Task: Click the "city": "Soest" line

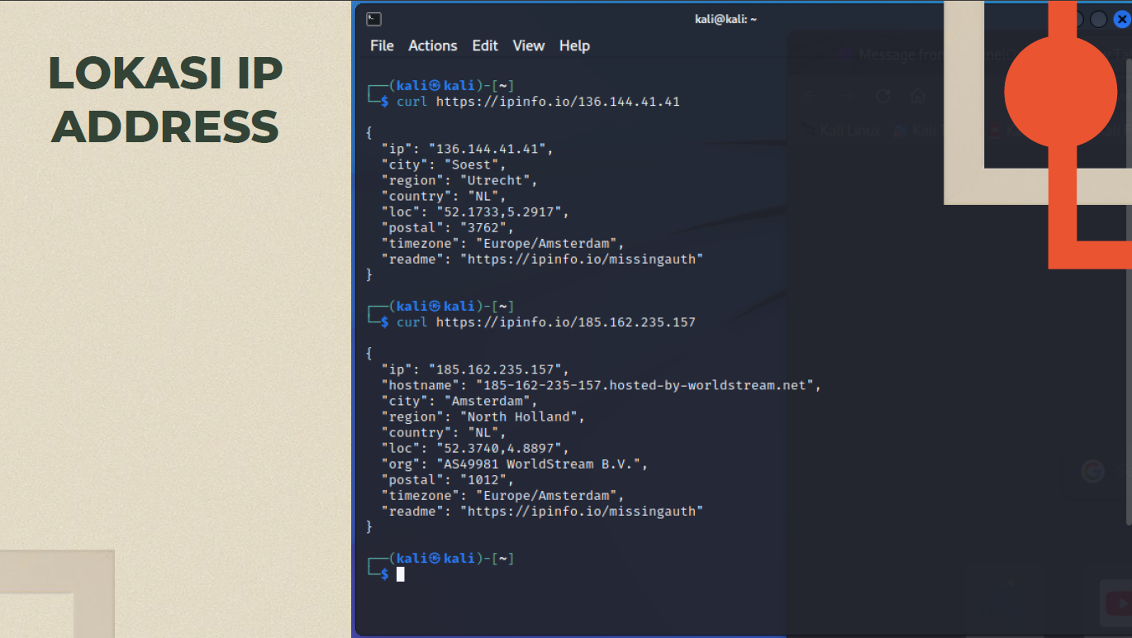Action: [x=443, y=164]
